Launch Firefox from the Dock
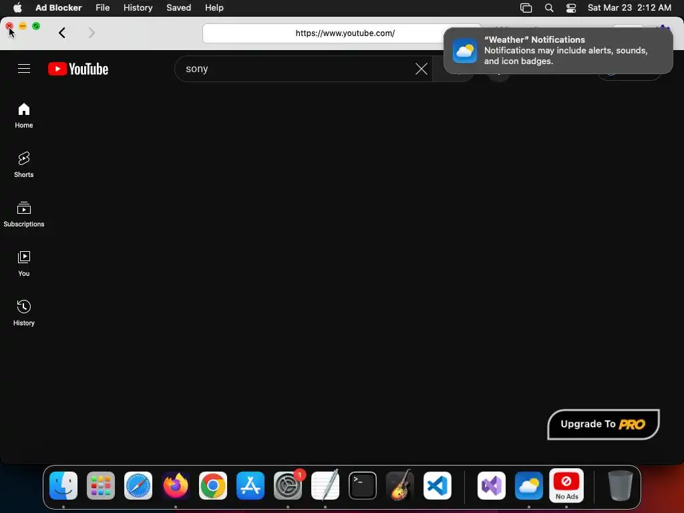 (x=176, y=486)
